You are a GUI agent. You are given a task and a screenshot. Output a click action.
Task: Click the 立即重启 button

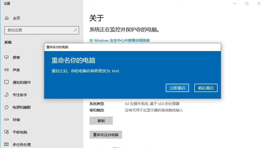coord(177,88)
